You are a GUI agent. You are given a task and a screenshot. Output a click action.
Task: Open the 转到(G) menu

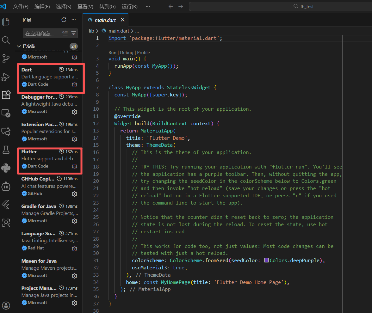pyautogui.click(x=108, y=7)
